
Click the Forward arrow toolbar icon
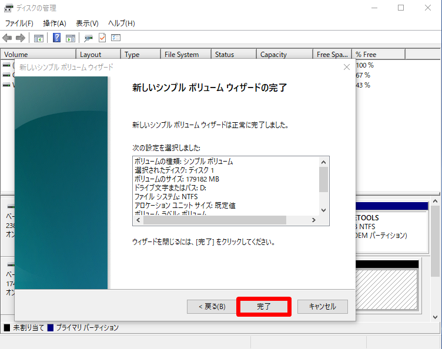(x=21, y=38)
